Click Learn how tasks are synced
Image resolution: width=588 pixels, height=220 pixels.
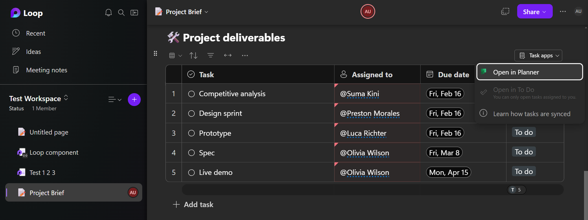click(x=531, y=114)
